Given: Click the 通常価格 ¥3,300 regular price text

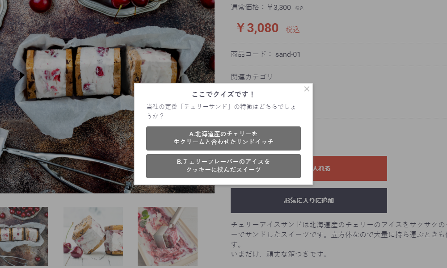Looking at the screenshot, I should (261, 7).
